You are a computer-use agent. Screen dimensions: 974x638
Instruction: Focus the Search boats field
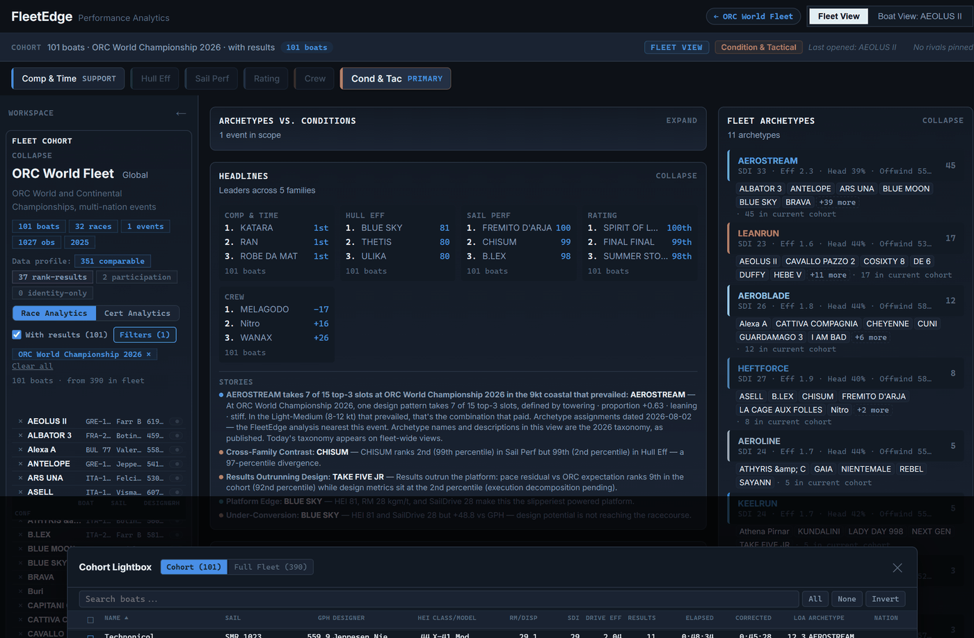click(x=439, y=599)
